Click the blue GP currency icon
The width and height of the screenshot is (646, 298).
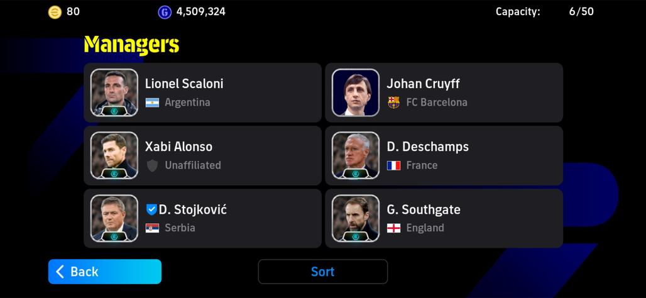coord(165,13)
